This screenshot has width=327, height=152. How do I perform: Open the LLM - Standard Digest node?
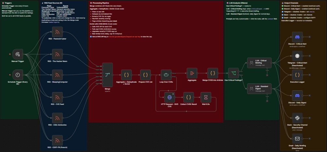[259, 88]
